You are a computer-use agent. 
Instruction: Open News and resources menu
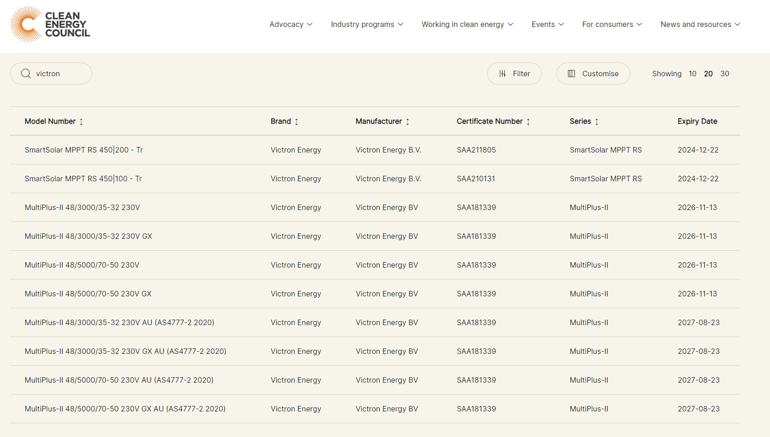(x=701, y=24)
